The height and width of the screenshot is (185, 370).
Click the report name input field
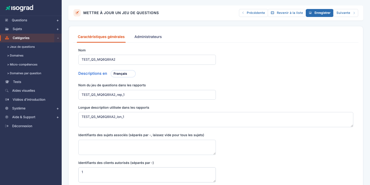click(147, 95)
